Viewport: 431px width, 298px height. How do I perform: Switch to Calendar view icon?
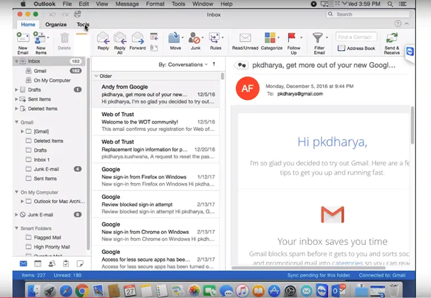[37, 263]
